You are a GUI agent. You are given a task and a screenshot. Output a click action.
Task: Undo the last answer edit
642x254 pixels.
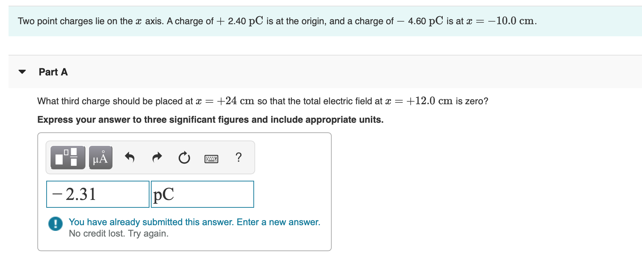coord(129,157)
